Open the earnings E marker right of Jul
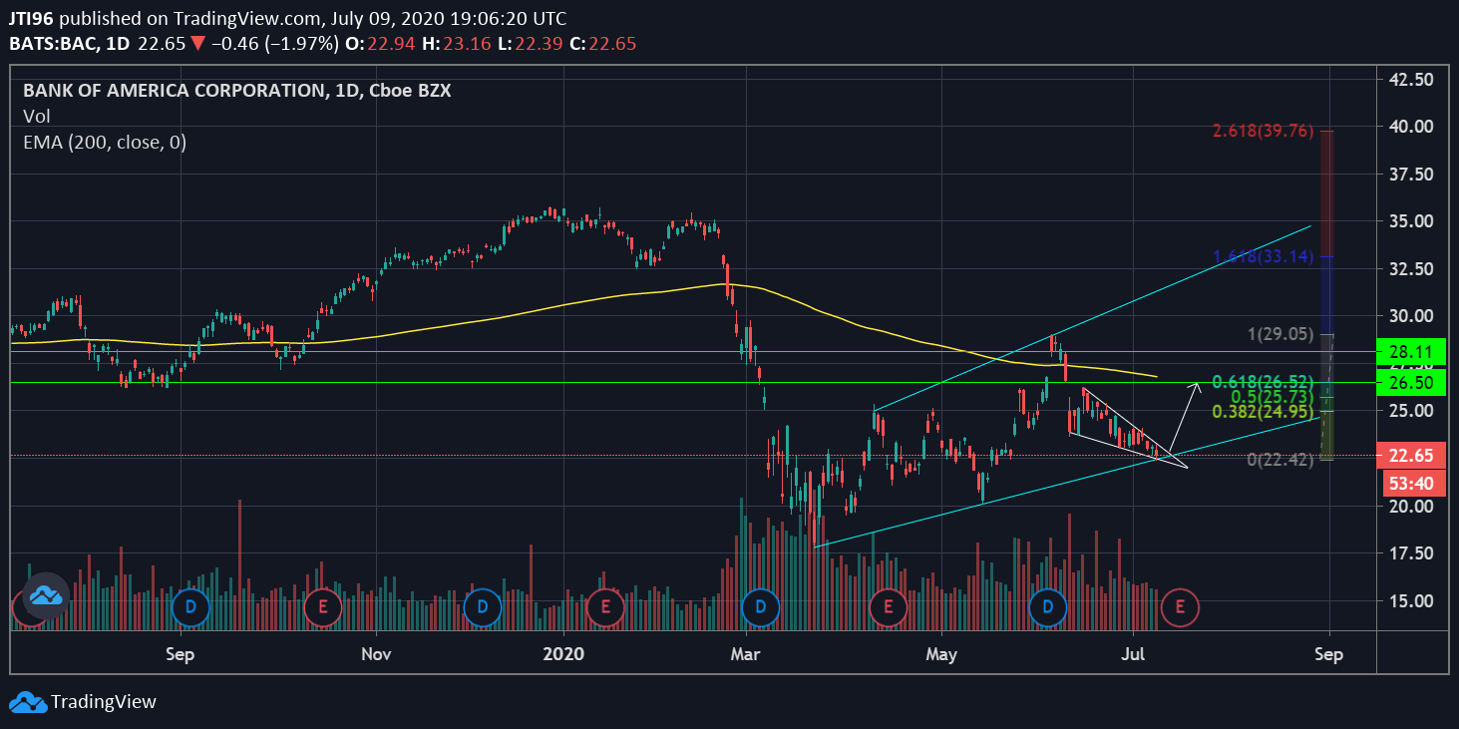This screenshot has width=1459, height=729. point(1180,605)
